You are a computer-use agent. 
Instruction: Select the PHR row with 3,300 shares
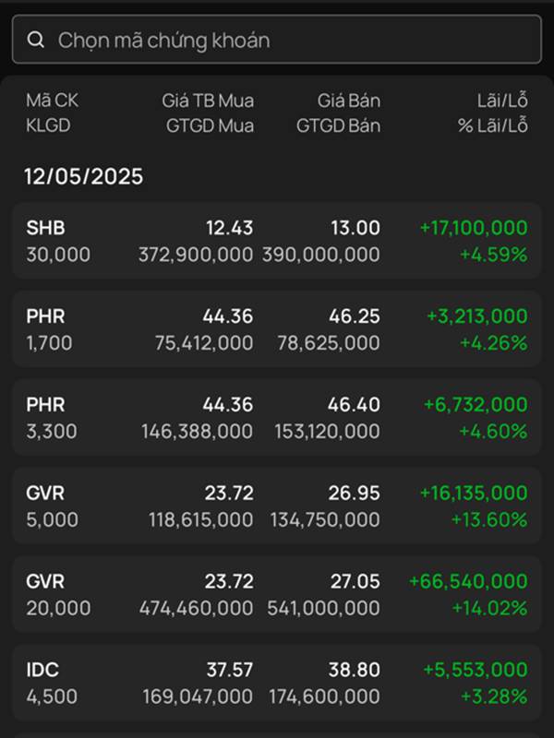(x=277, y=418)
